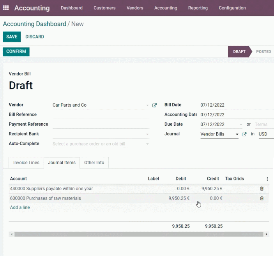Viewport: 274px width, 256px height.
Task: Go back to Accounting Dashboard breadcrumb
Action: tap(34, 24)
